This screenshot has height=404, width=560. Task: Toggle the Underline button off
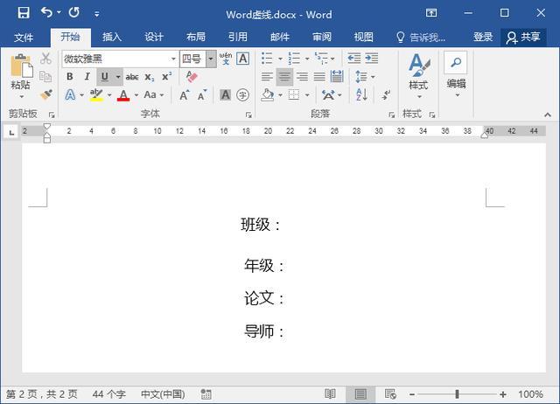[105, 77]
